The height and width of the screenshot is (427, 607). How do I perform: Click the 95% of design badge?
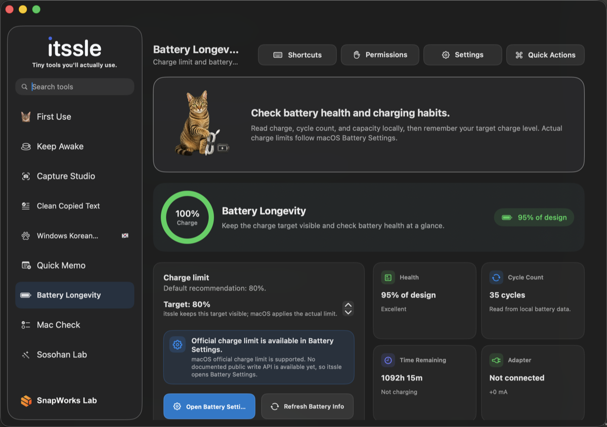click(534, 218)
